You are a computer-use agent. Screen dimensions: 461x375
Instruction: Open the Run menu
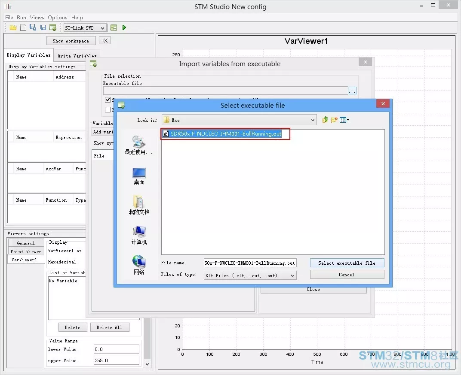click(22, 17)
